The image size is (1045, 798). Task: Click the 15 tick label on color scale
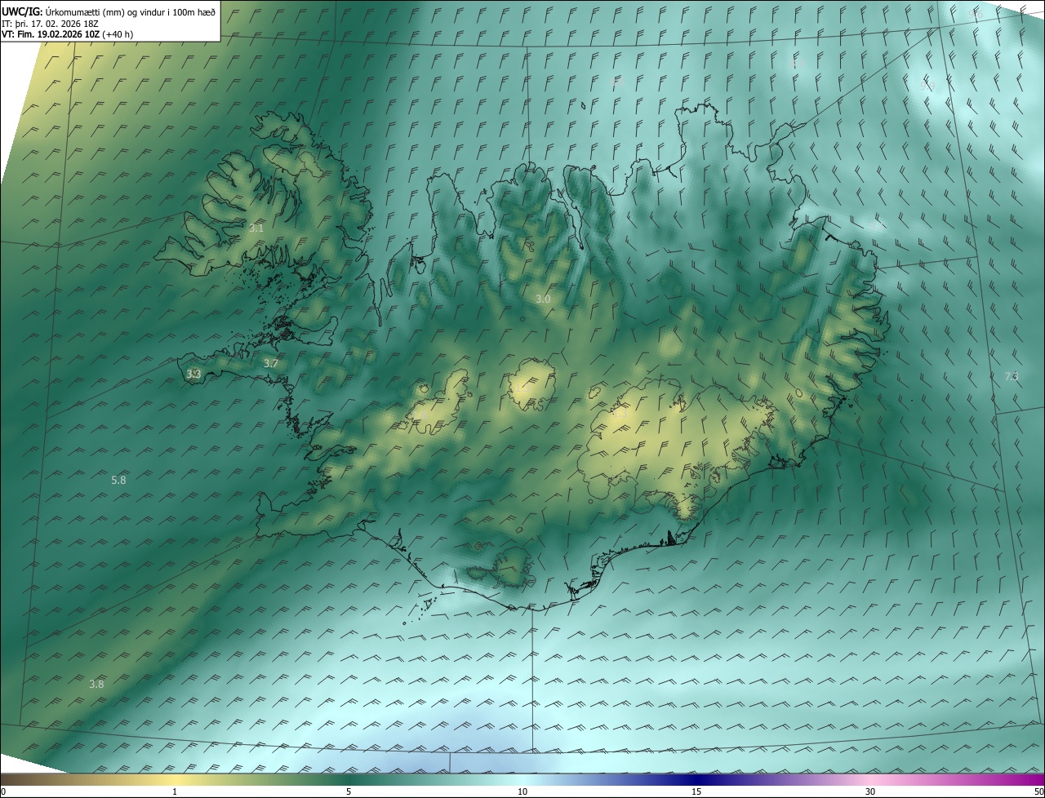tap(696, 791)
